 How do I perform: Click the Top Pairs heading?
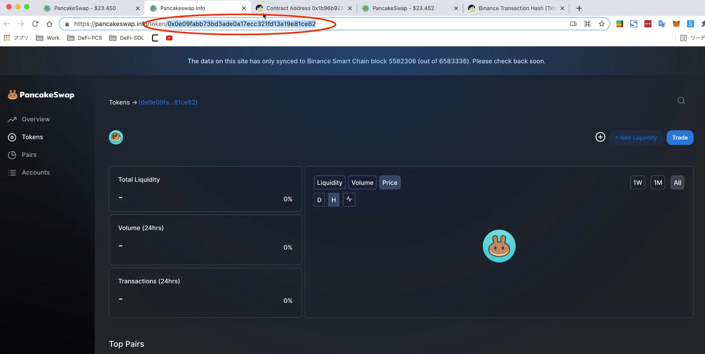[126, 344]
